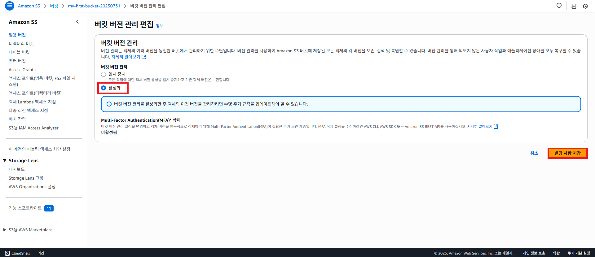Click the info icon in blue notice box

(x=109, y=104)
